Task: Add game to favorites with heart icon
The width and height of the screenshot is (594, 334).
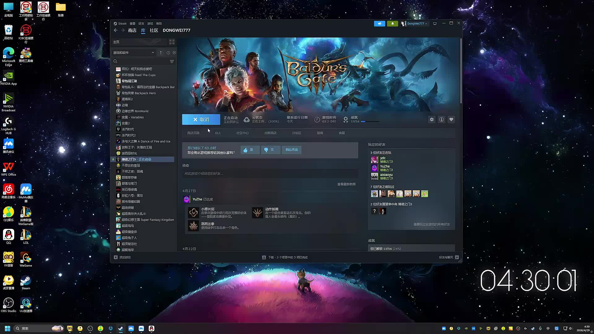Action: (x=451, y=119)
